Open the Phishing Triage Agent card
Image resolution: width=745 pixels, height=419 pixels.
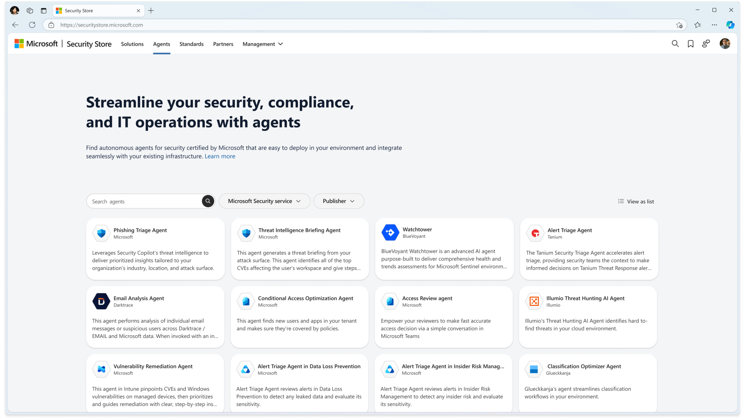coord(155,249)
